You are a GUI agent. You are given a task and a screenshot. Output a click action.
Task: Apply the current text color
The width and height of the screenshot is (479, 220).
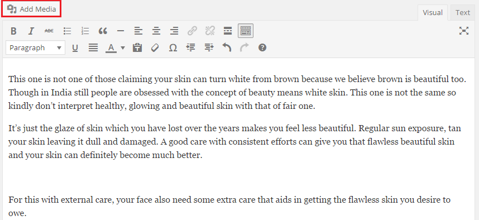tap(111, 47)
